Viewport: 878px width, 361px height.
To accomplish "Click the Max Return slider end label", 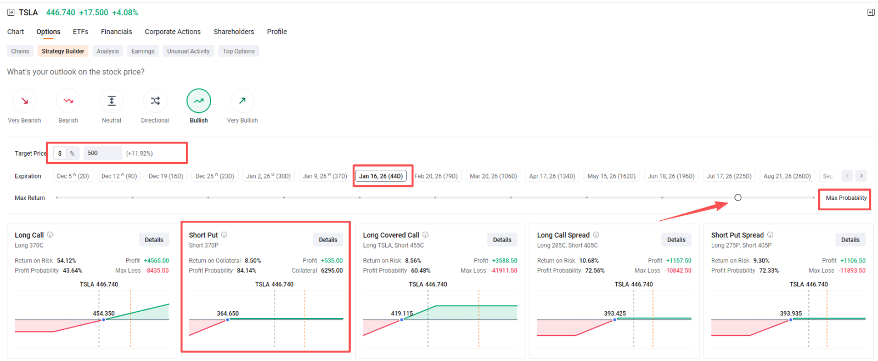I will (x=30, y=198).
